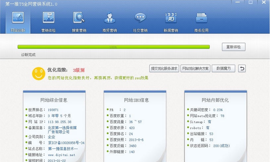
Task: Click the 关键词密度 value 0.23%
Action: [x=218, y=110]
